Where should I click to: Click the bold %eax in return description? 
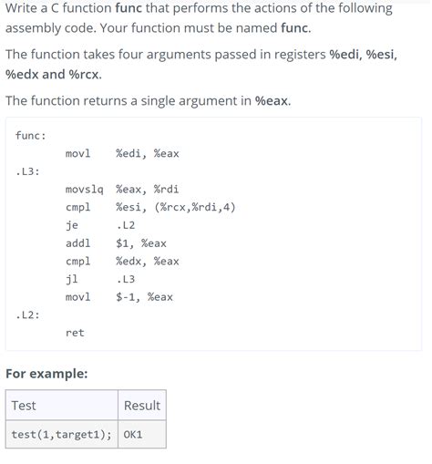(x=272, y=101)
